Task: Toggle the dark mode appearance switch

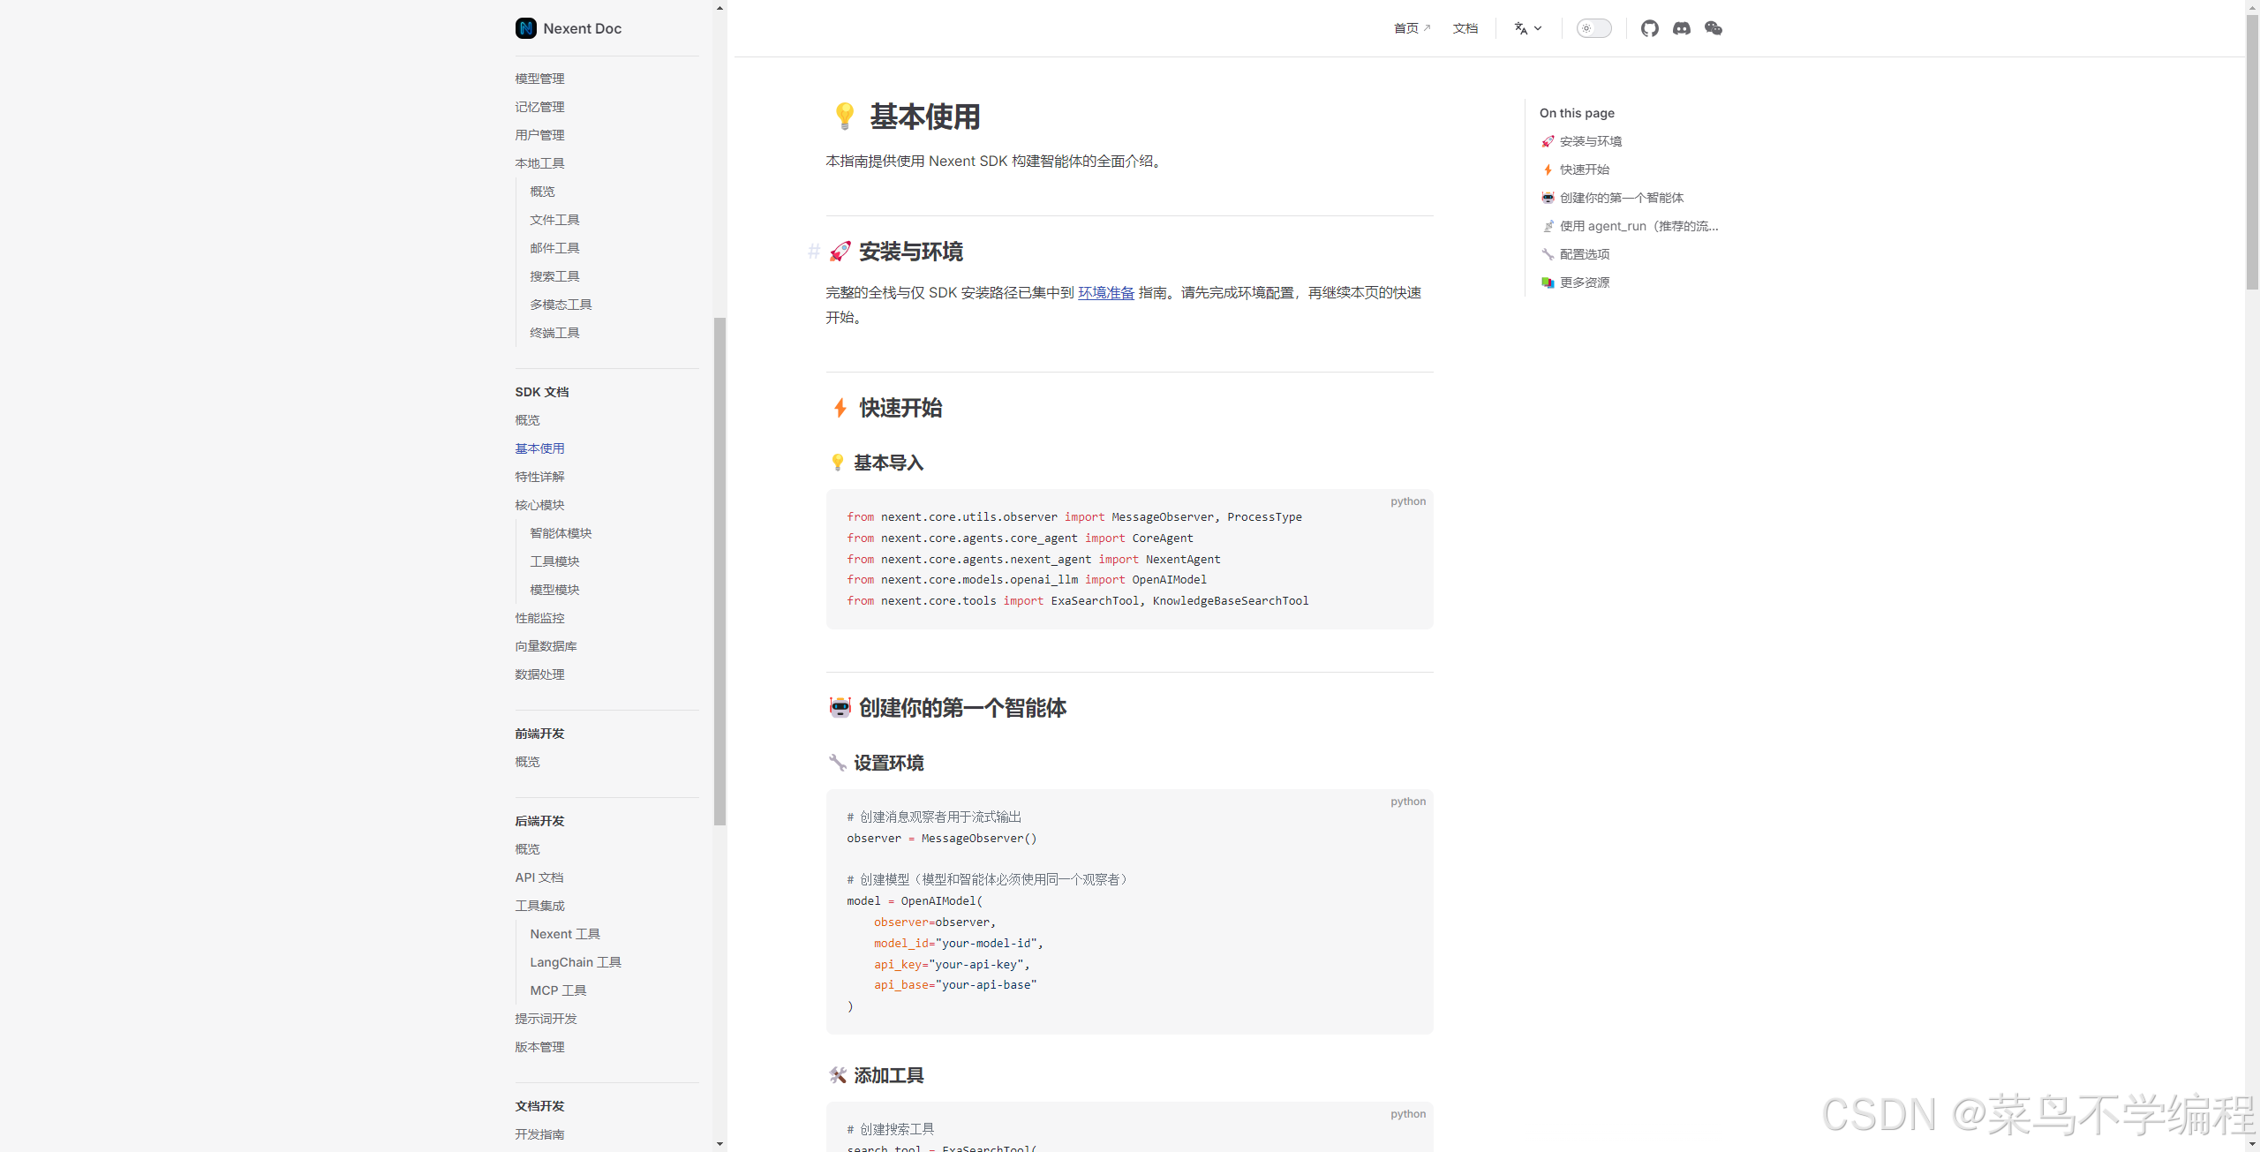Action: [x=1593, y=28]
